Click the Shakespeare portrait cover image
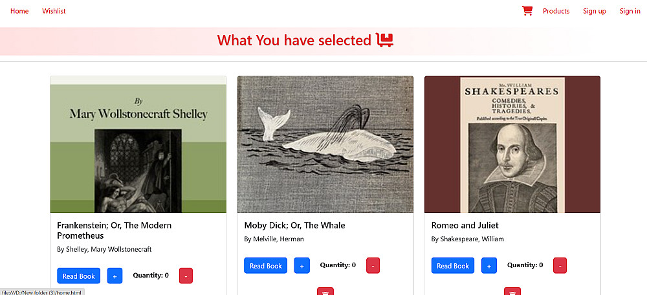Screen dimensions: 647x295 [512, 144]
